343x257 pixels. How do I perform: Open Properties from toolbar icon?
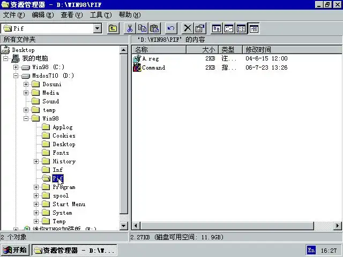(x=200, y=28)
